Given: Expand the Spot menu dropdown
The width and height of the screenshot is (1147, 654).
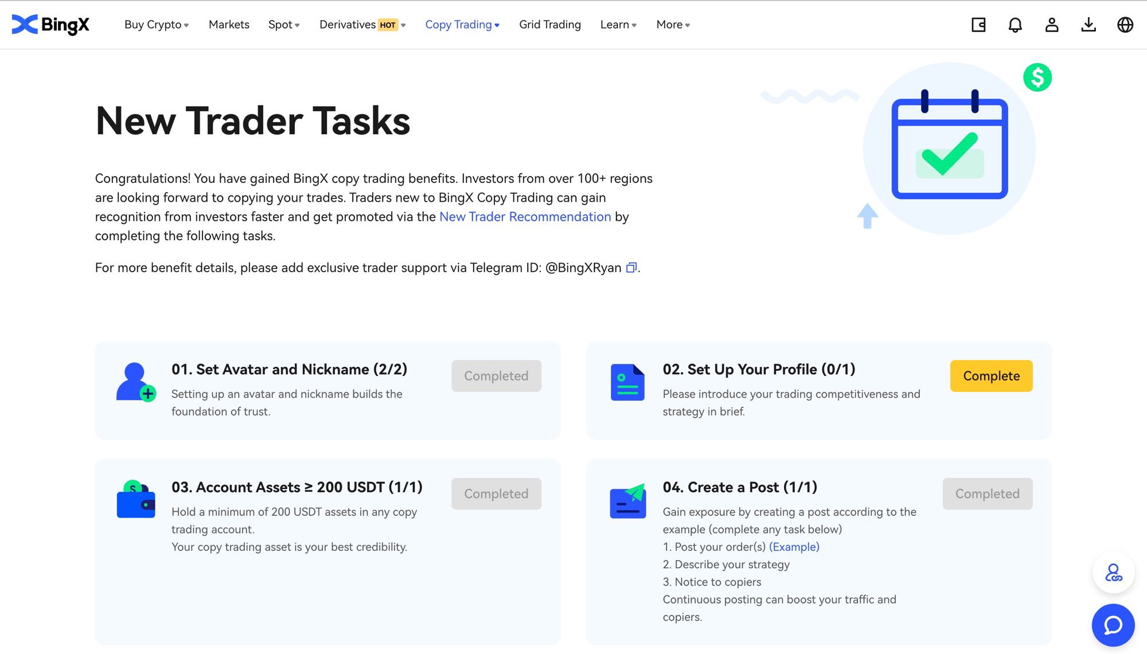Looking at the screenshot, I should point(283,25).
